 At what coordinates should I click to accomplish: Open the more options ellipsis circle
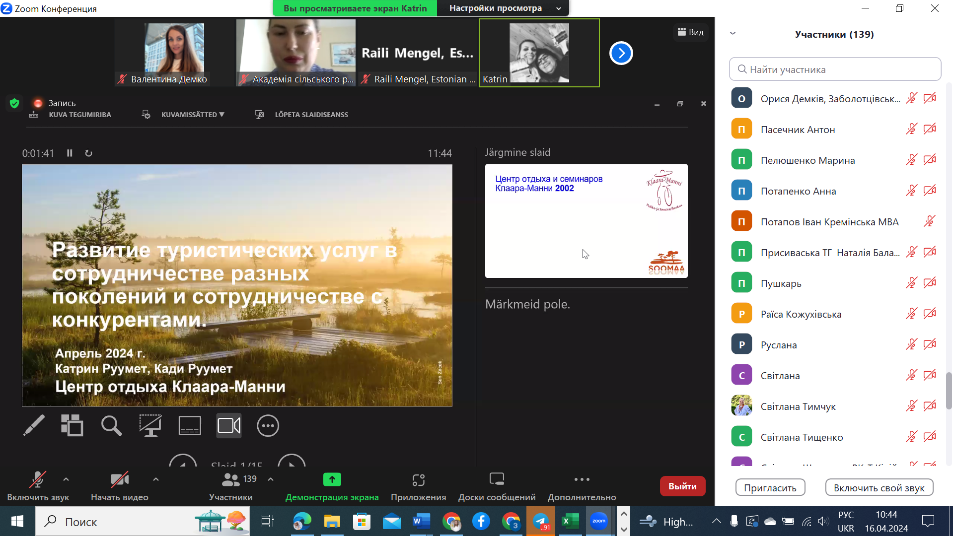(x=268, y=425)
